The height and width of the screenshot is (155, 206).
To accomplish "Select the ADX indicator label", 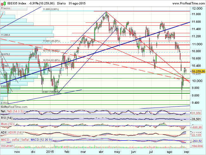I will pos(4,133).
